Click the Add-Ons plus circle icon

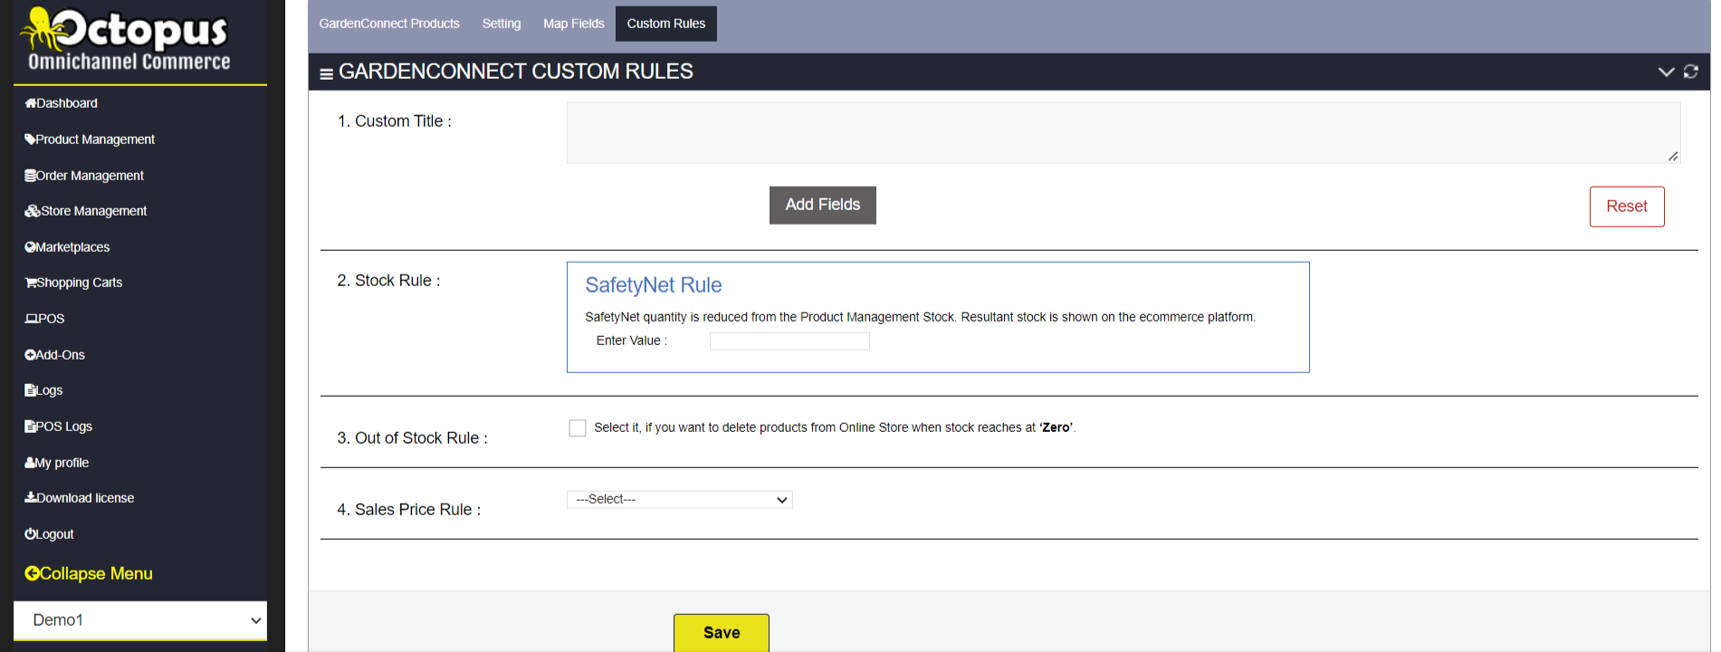coord(31,355)
